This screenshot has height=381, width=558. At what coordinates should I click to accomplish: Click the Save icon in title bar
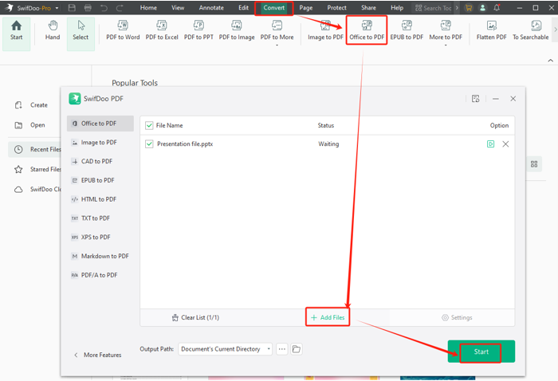point(72,7)
